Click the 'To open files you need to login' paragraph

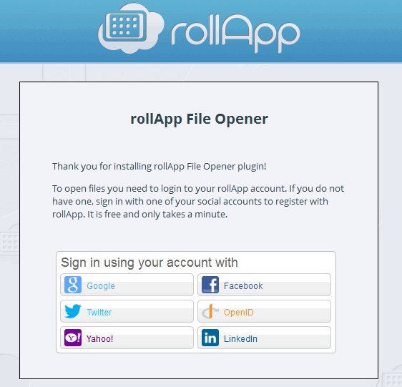(x=198, y=201)
